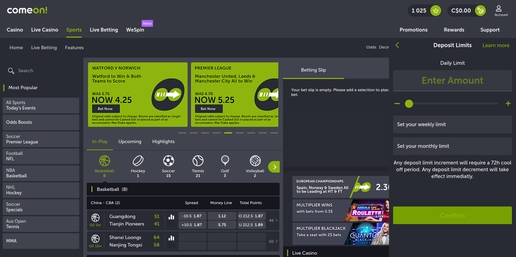516x257 pixels.
Task: Select the Betting Slip tab
Action: (x=314, y=70)
